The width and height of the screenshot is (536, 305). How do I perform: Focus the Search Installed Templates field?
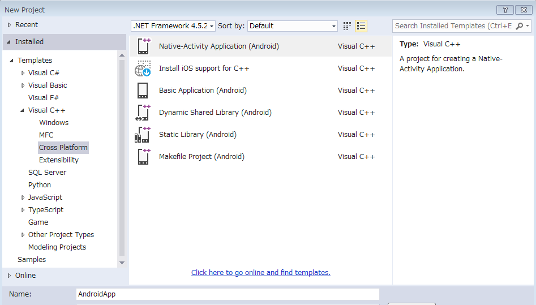[453, 26]
